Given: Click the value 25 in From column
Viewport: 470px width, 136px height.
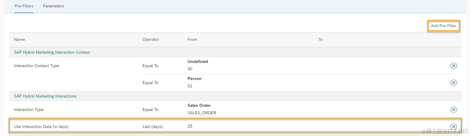Looking at the screenshot, I should point(190,126).
